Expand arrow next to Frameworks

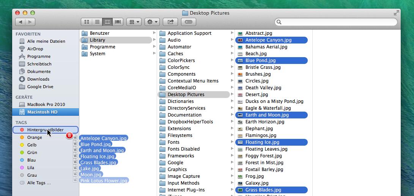(232, 156)
